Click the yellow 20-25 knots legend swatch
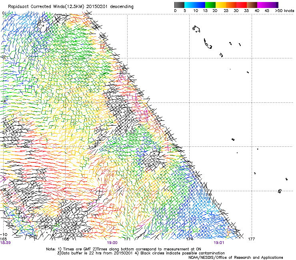Viewport: 296px width, 260px height. click(x=221, y=5)
